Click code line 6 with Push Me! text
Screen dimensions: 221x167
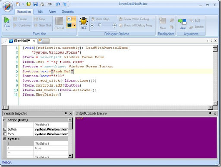[48, 71]
